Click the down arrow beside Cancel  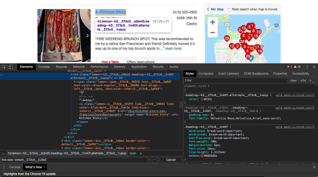pyautogui.click(x=154, y=160)
